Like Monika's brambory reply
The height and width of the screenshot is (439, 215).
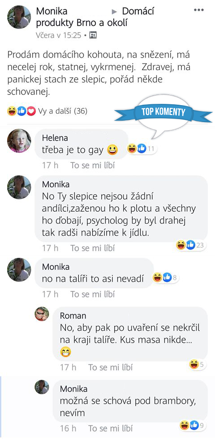coord(111,428)
